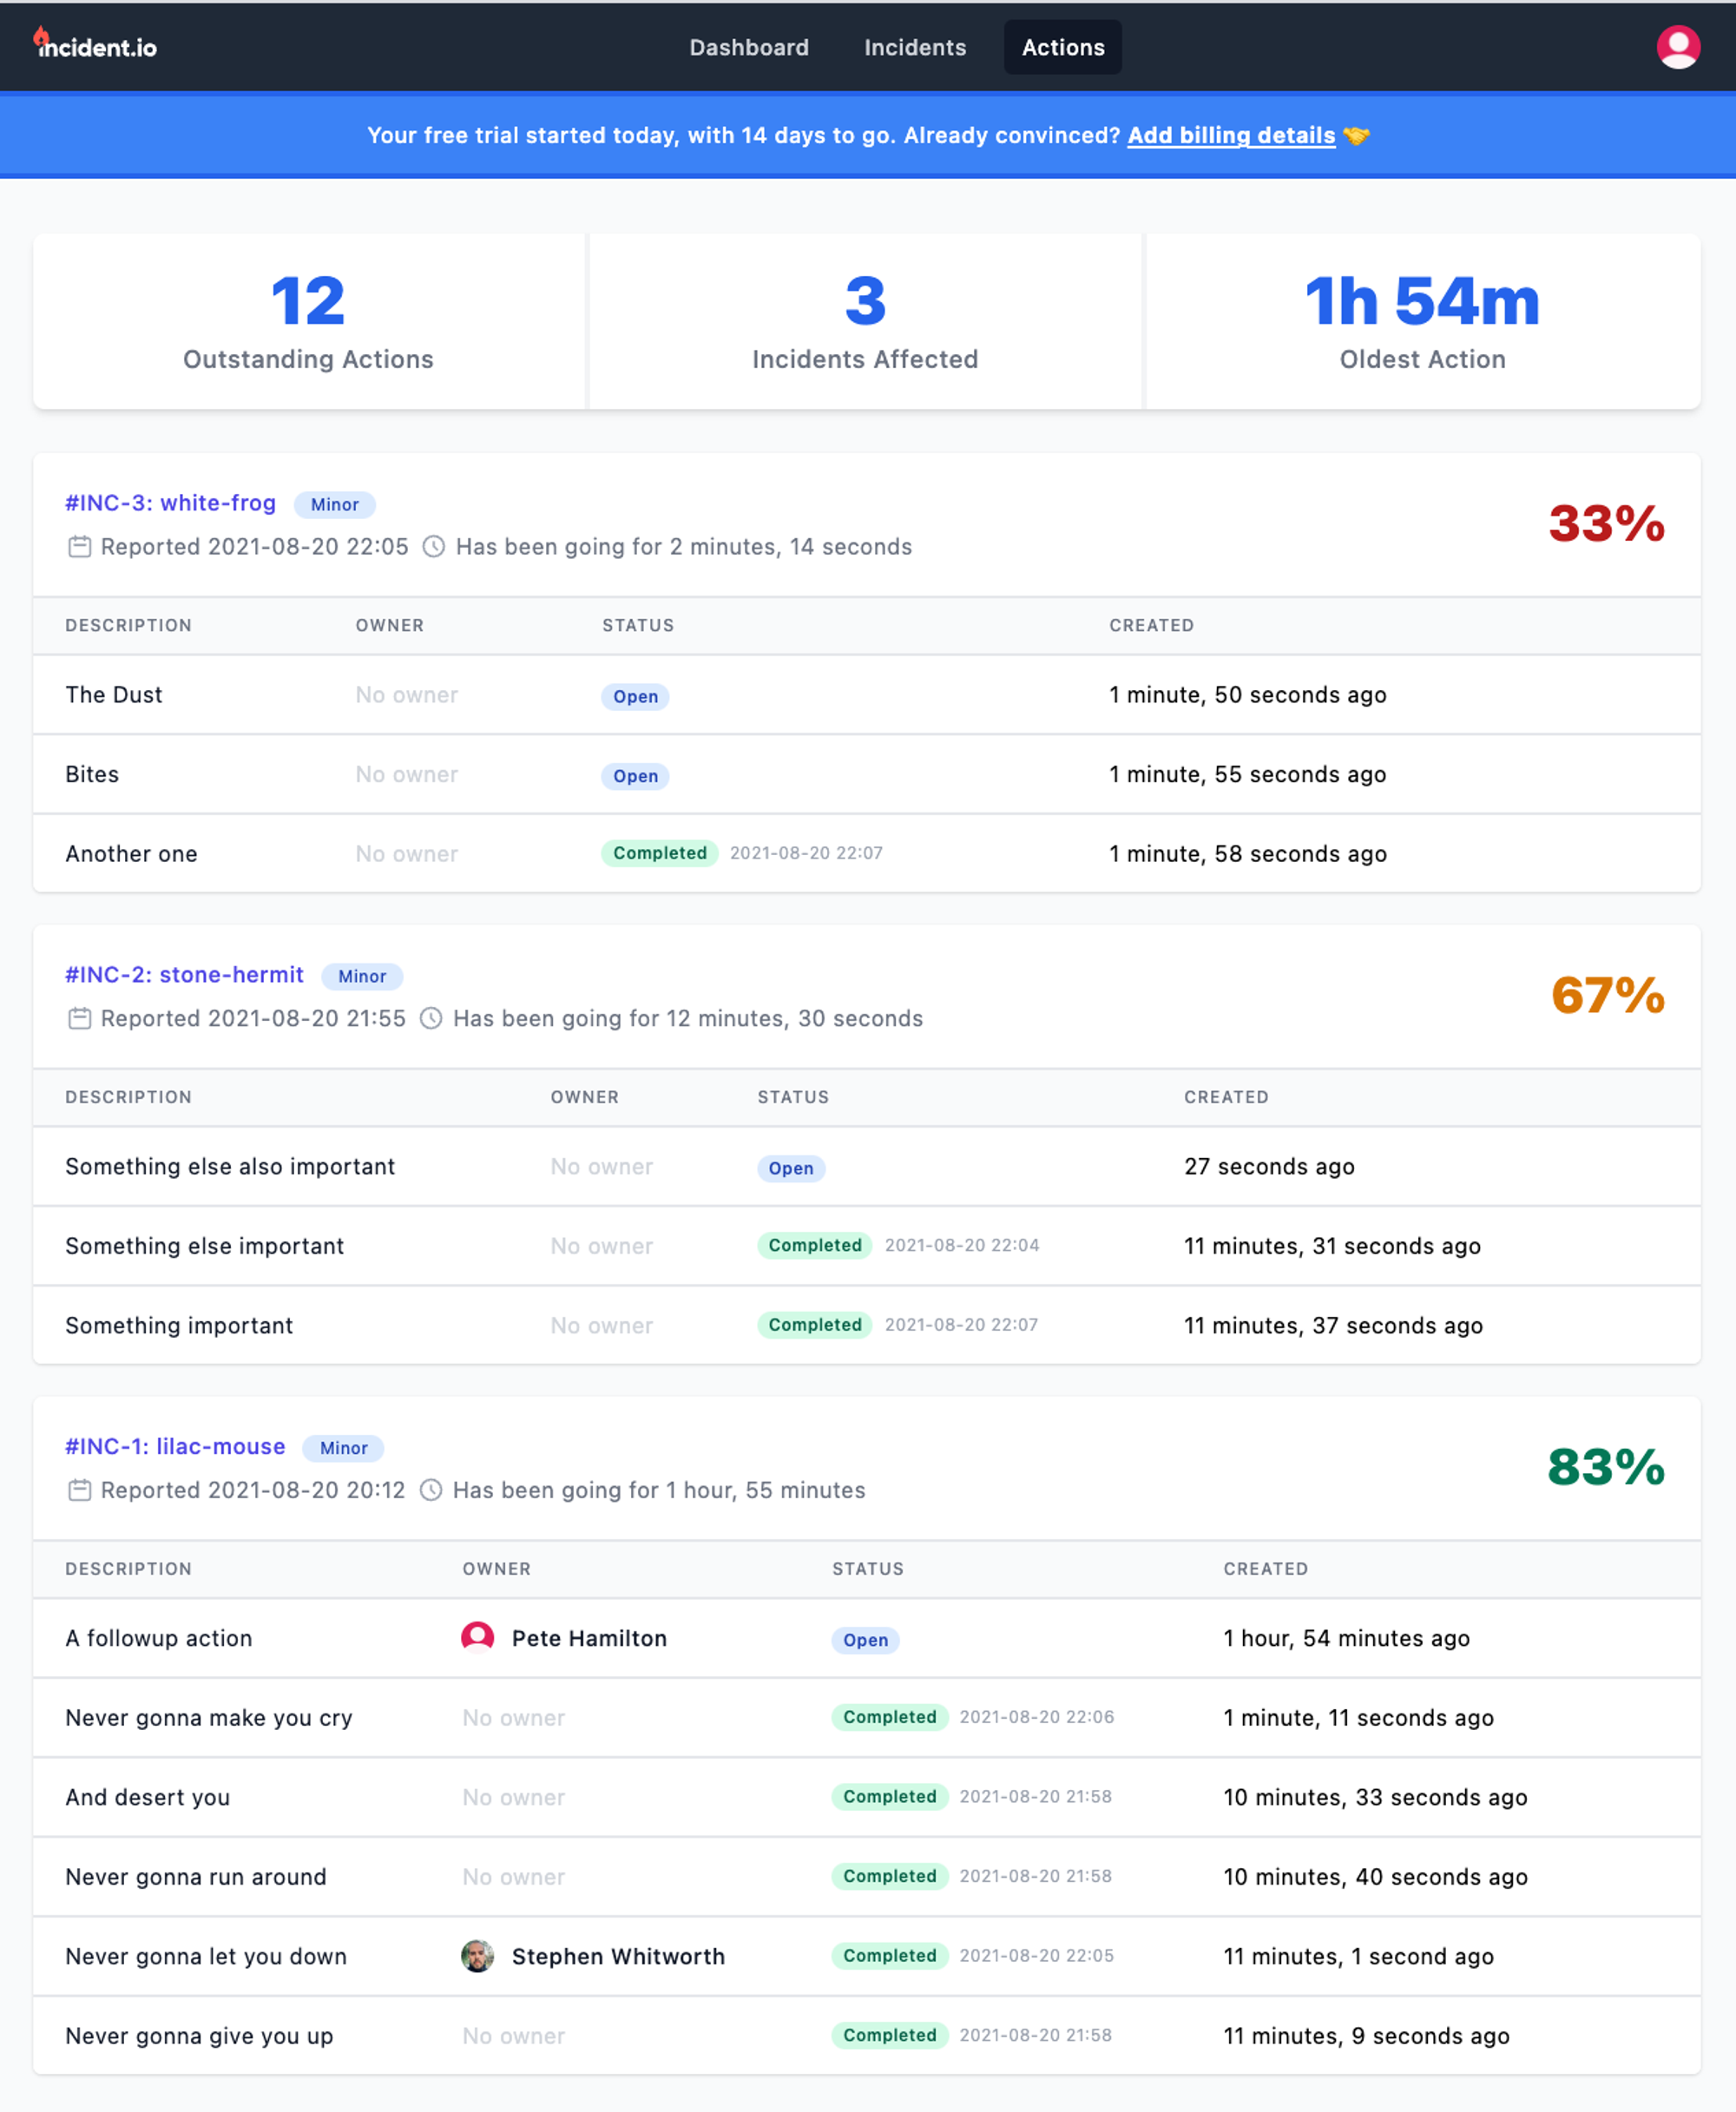
Task: Switch to the Dashboard tab
Action: (748, 47)
